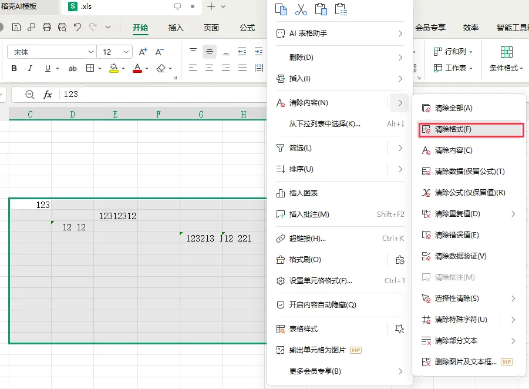The image size is (529, 389).
Task: Open font color dropdown arrow
Action: tap(147, 69)
